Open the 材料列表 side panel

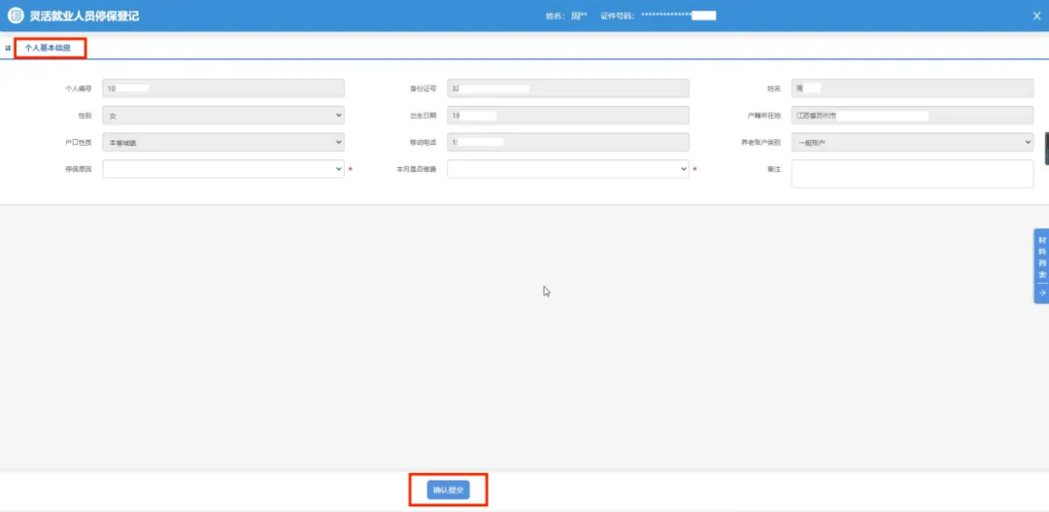1041,256
